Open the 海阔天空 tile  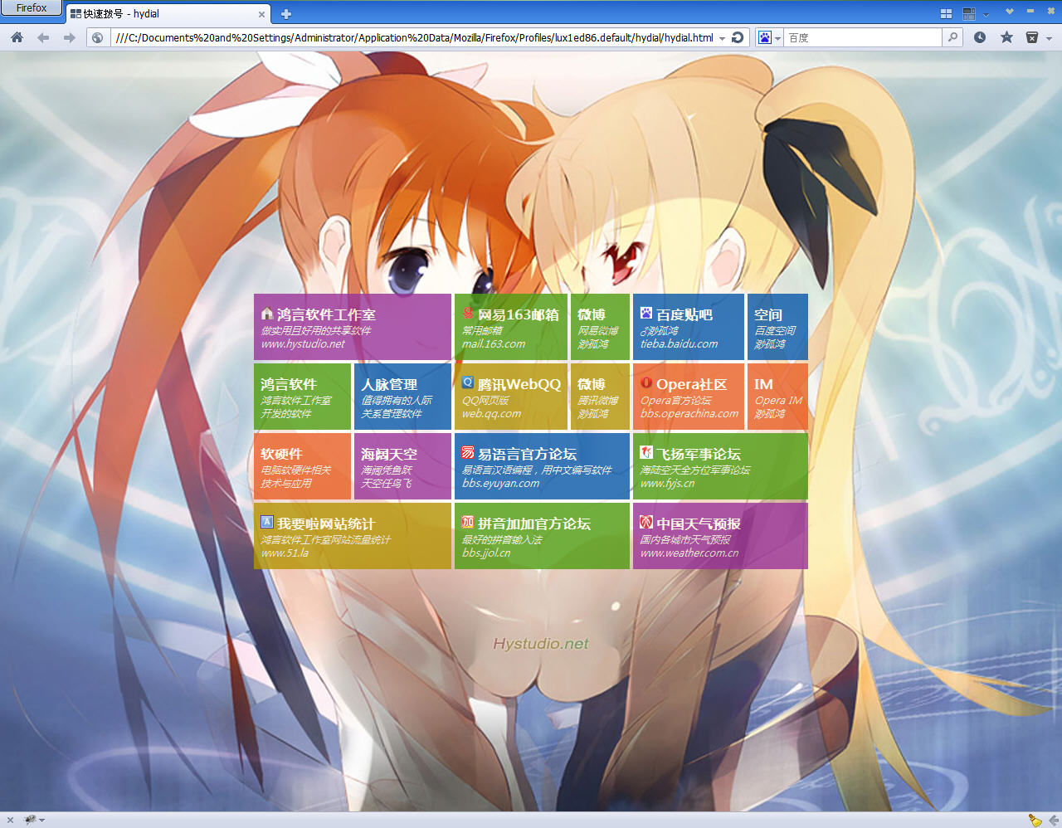[402, 466]
